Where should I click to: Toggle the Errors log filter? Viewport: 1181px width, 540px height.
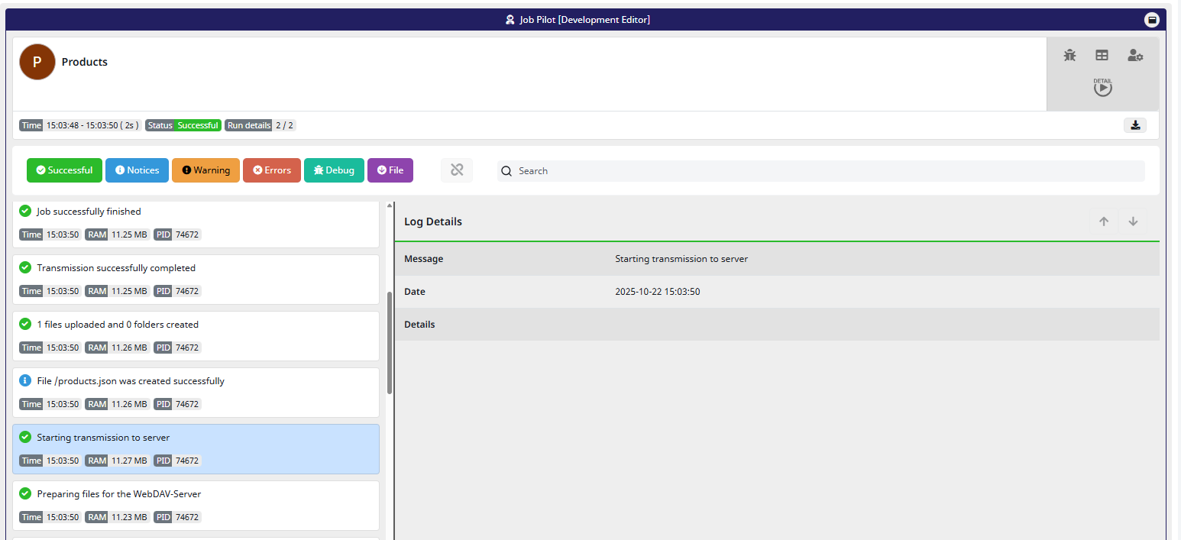(272, 170)
